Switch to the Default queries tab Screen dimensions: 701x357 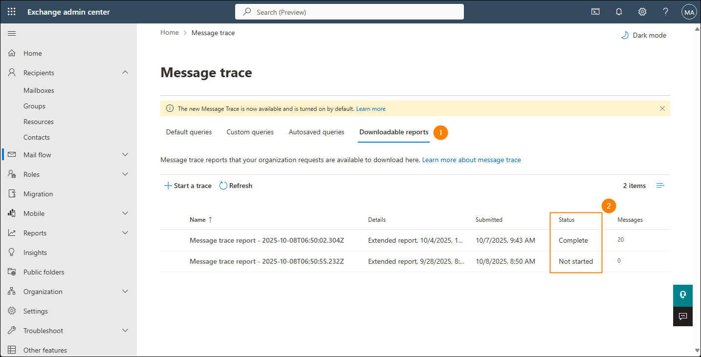pos(189,132)
